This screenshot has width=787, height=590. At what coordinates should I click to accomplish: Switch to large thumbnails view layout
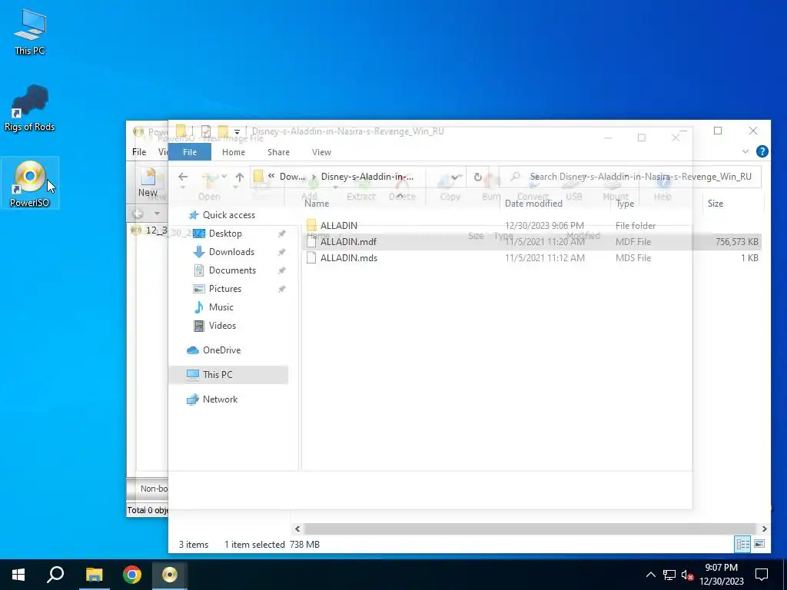(x=759, y=544)
